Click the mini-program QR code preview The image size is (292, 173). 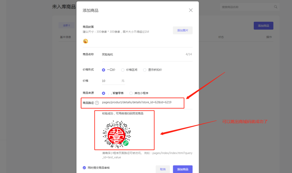117,134
